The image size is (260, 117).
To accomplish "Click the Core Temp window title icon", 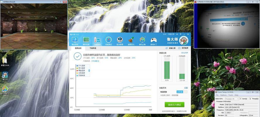I will pyautogui.click(x=216, y=92).
